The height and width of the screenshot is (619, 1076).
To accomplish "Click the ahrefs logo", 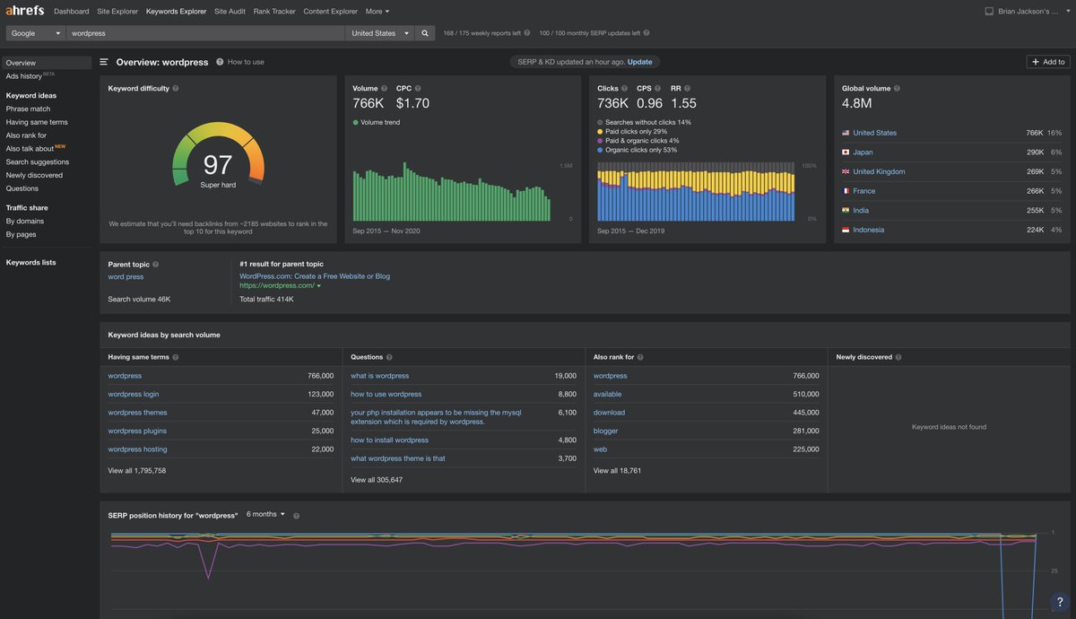I will coord(27,12).
